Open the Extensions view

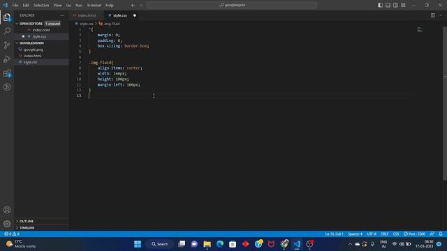(x=7, y=73)
